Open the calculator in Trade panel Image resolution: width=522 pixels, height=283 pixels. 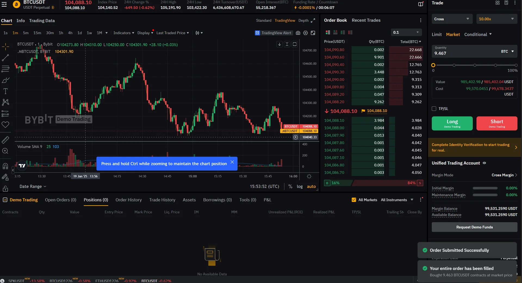(506, 3)
